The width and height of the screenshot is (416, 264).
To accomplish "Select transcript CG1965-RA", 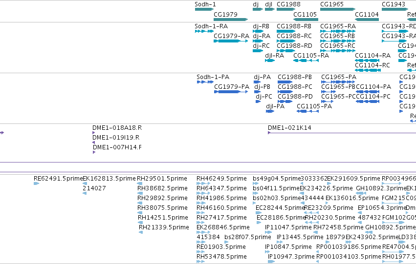I will point(338,26).
